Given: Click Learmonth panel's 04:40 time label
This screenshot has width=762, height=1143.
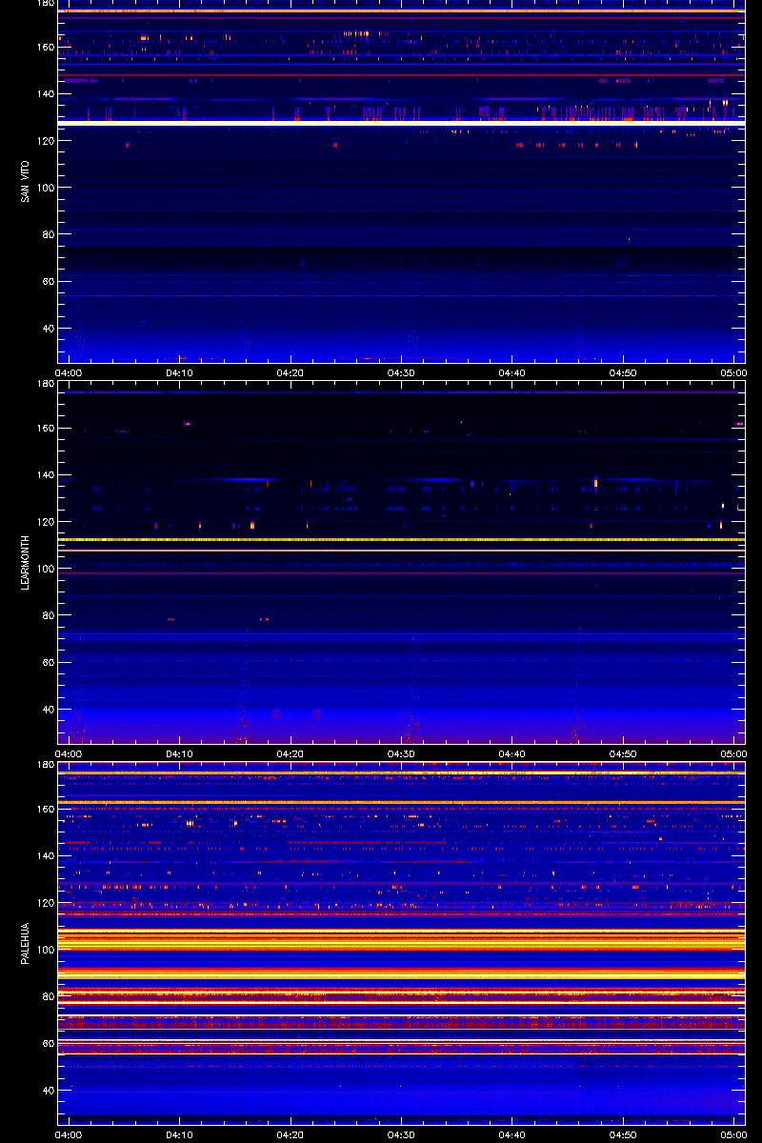Looking at the screenshot, I should pyautogui.click(x=511, y=753).
